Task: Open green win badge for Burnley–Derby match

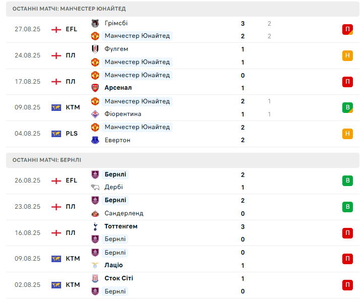Action: tap(347, 181)
